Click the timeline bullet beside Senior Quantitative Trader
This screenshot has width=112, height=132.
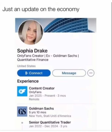click(x=22, y=123)
